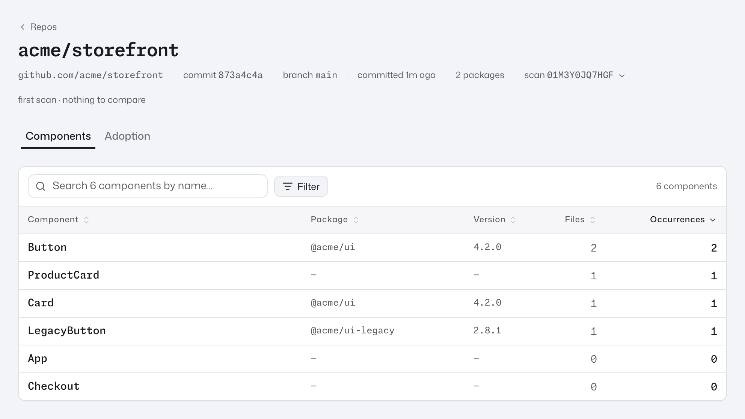Click version 2.8.1 in the LegacyButton row

(487, 330)
